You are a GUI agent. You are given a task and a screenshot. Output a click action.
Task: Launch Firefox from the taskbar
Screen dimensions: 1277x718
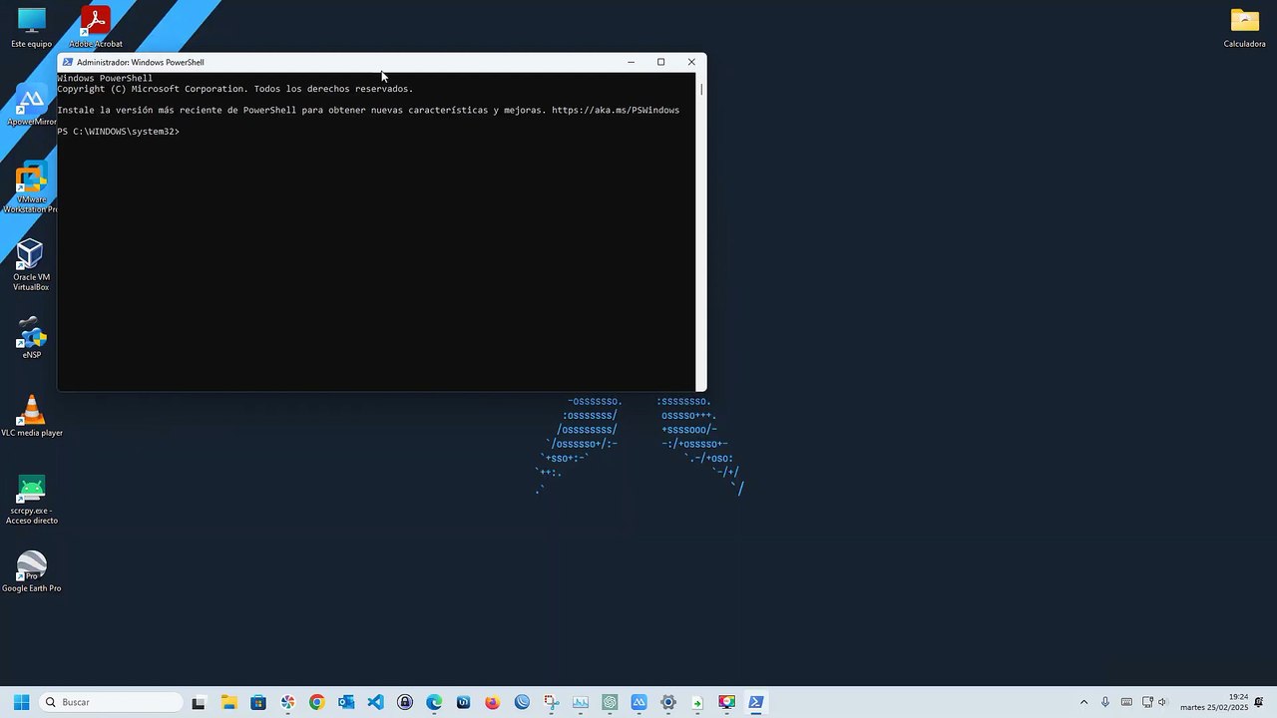coord(492,702)
